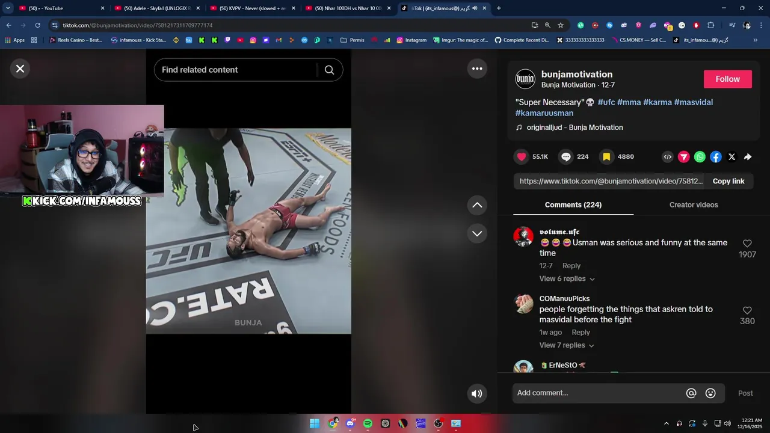Click the @ mention icon
The image size is (770, 433).
tap(691, 393)
